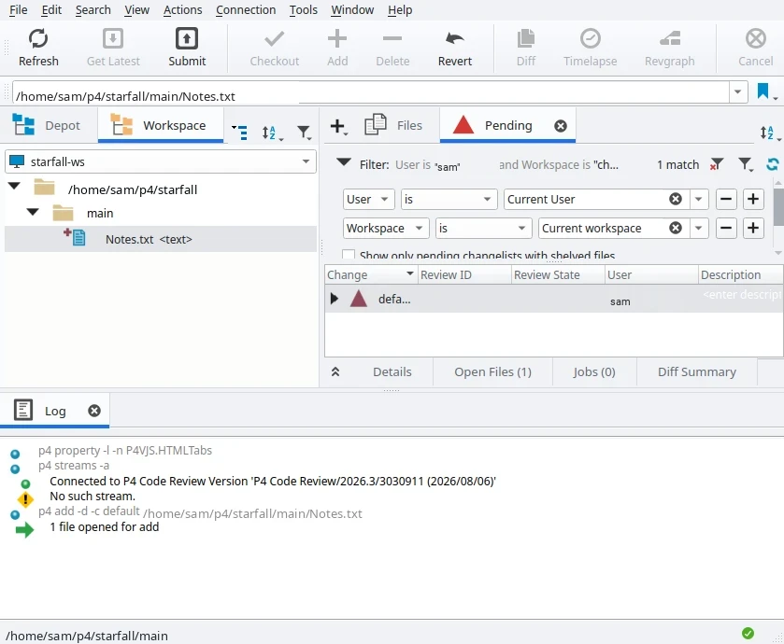The image size is (784, 644).
Task: Open the address bar history dropdown
Action: pyautogui.click(x=738, y=92)
